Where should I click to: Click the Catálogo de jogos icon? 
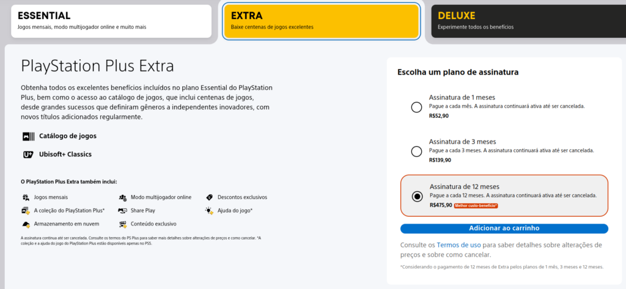coord(28,136)
